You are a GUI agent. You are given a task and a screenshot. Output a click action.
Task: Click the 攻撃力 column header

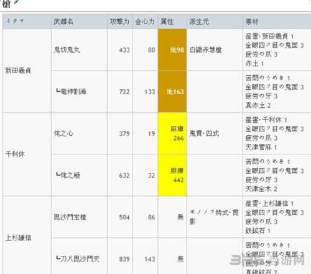[x=120, y=22]
